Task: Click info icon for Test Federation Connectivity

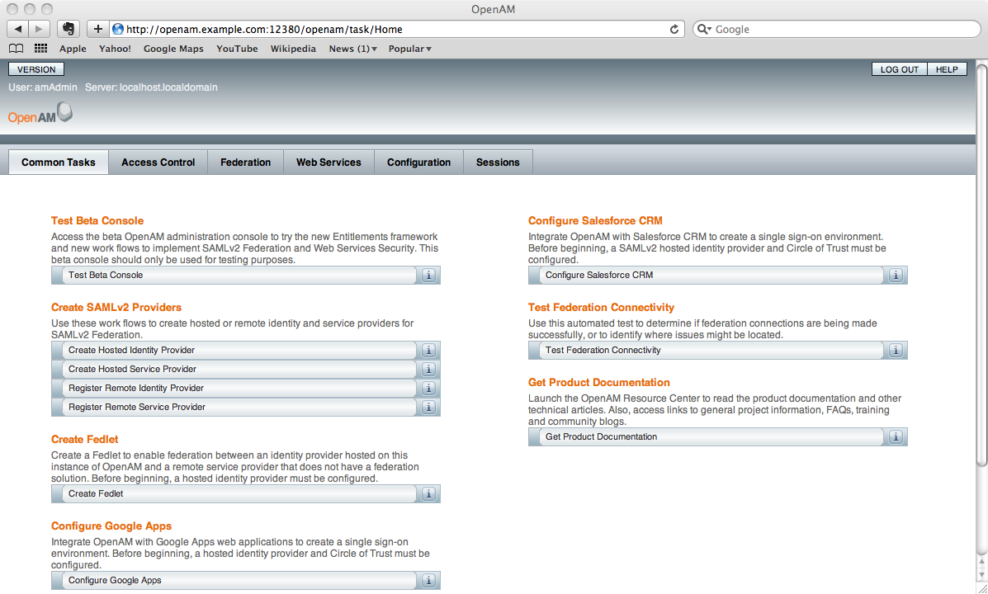Action: point(896,351)
